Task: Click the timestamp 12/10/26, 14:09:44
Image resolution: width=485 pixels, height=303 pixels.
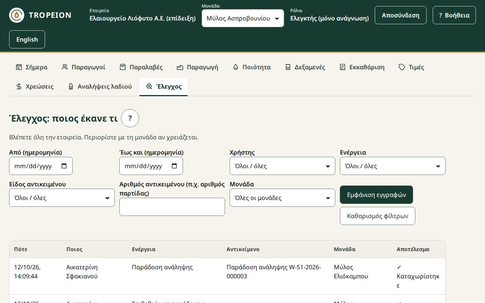Action: pos(27,272)
